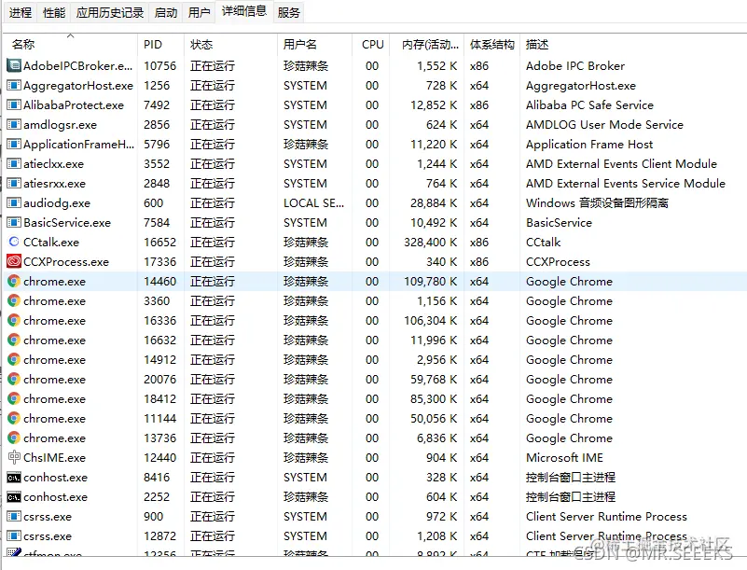The image size is (747, 570).
Task: Select PID cell '17336'
Action: pyautogui.click(x=160, y=261)
